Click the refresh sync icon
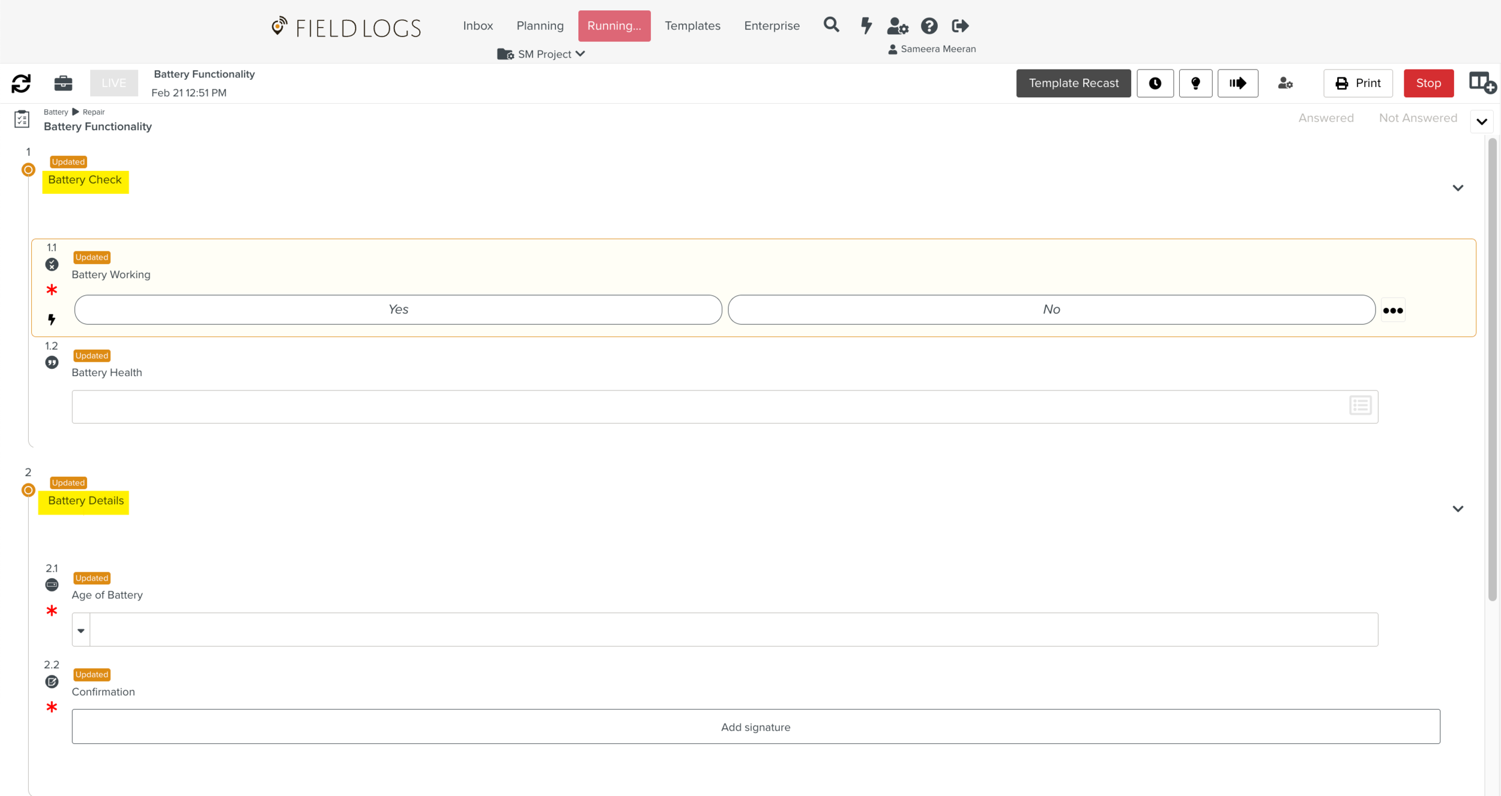The height and width of the screenshot is (796, 1501). click(21, 83)
